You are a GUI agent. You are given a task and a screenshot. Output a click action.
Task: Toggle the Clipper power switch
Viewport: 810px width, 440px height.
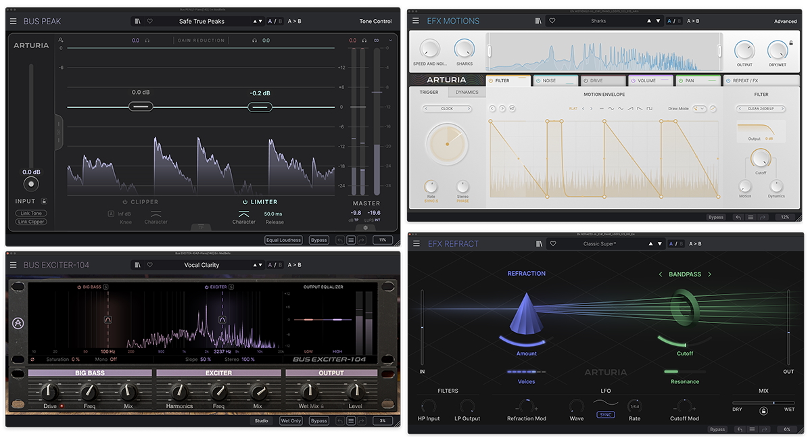[x=125, y=202]
